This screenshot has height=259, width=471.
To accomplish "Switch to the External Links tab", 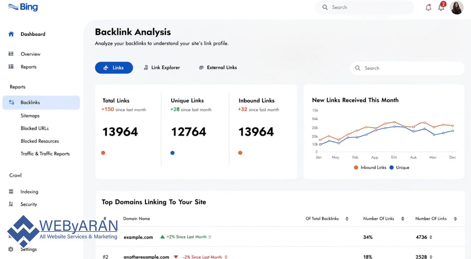I will [217, 68].
